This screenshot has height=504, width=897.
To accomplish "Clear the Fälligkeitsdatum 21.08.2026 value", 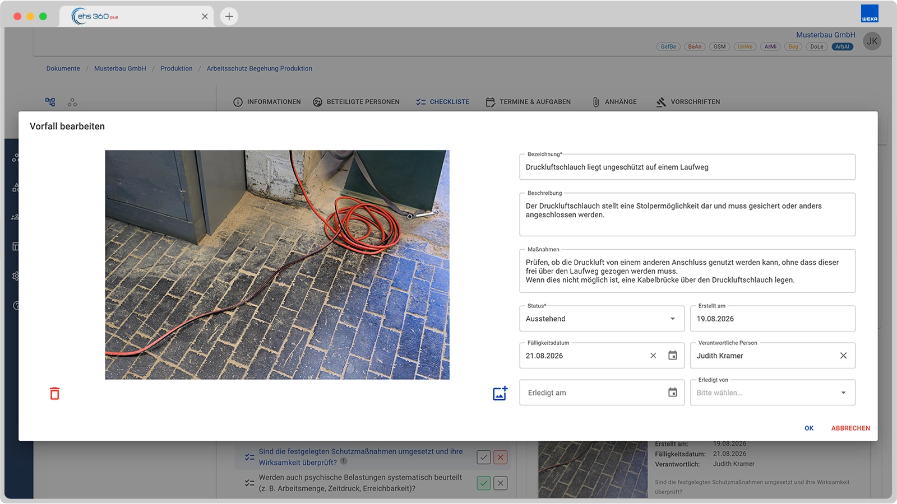I will tap(653, 356).
